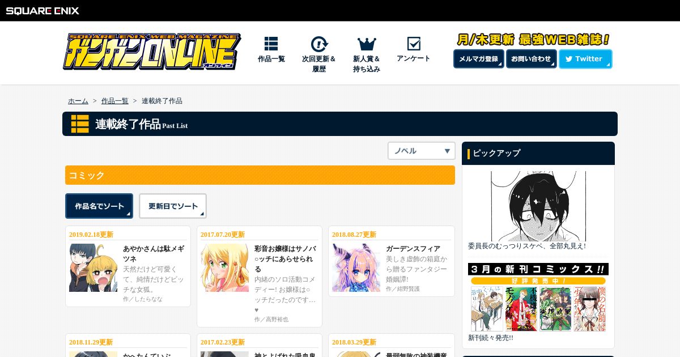Click the 2019.02.18更新 date label
680x357 pixels.
(x=91, y=235)
